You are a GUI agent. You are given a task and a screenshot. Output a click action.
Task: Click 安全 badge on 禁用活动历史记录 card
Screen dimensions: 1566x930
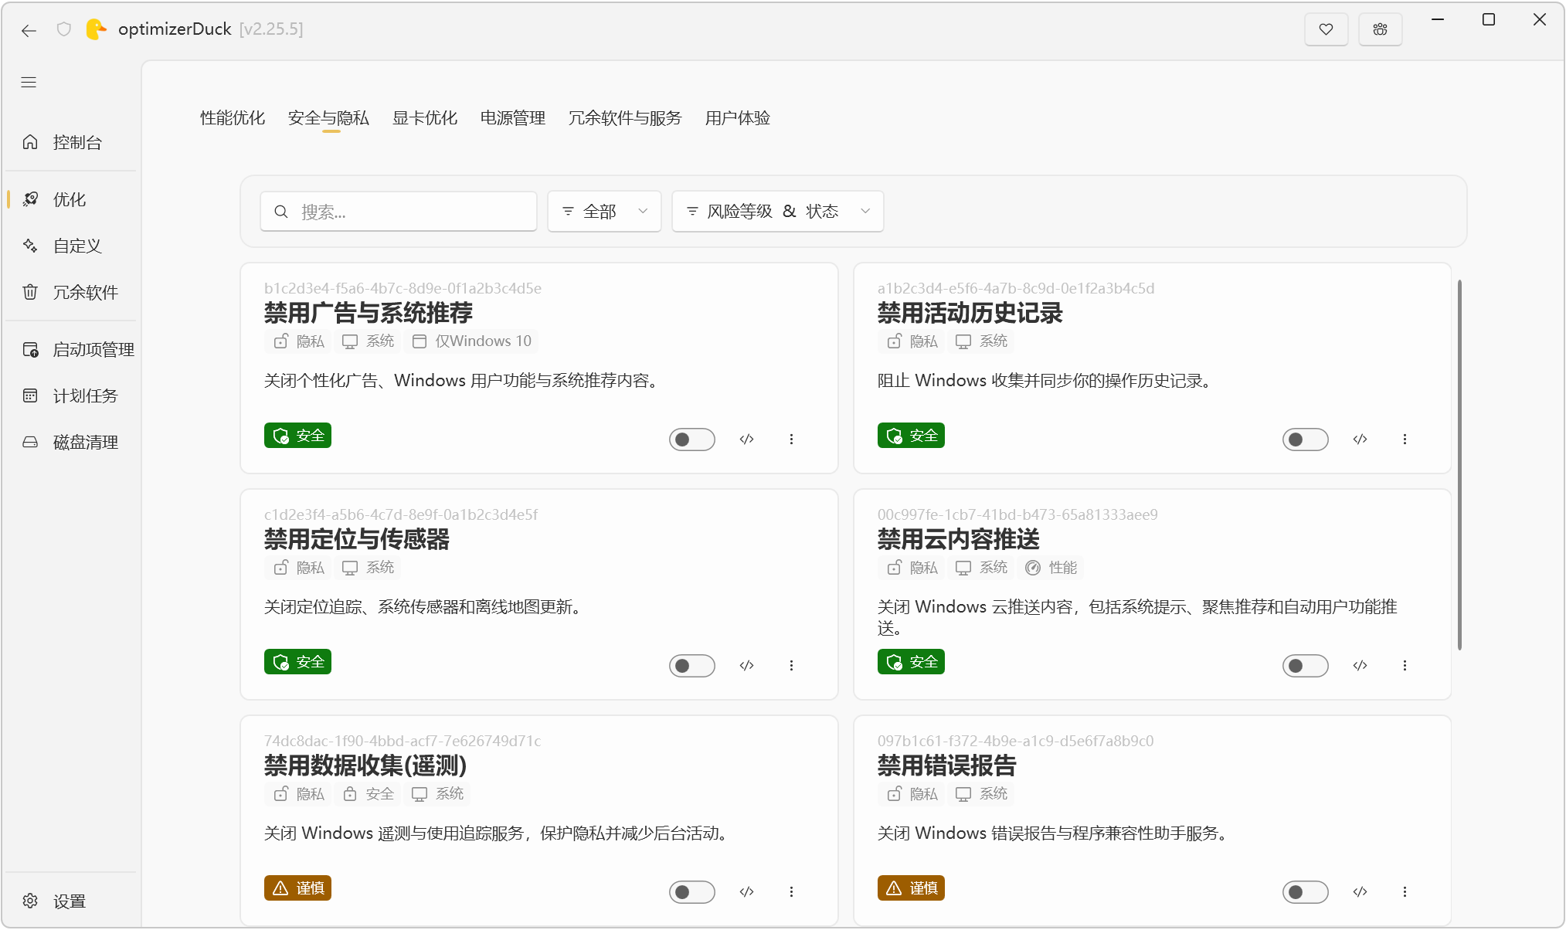(x=911, y=436)
